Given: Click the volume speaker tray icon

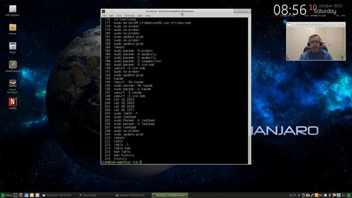Looking at the screenshot, I should coord(321,195).
